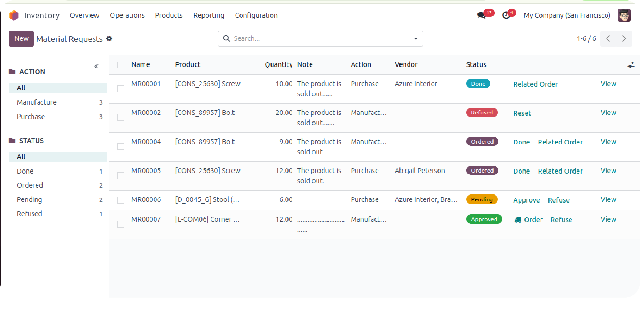Open the Configuration menu

pyautogui.click(x=256, y=15)
